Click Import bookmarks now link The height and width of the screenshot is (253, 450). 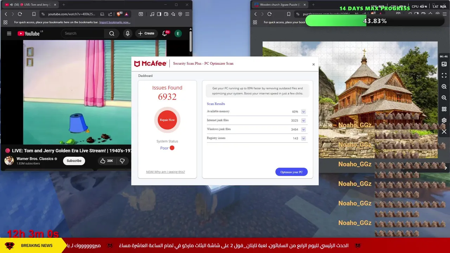coord(115,22)
